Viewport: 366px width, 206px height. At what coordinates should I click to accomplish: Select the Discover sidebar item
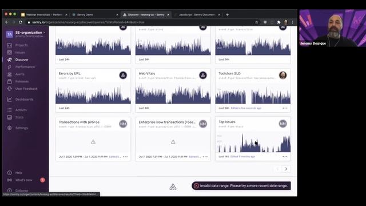(x=22, y=60)
